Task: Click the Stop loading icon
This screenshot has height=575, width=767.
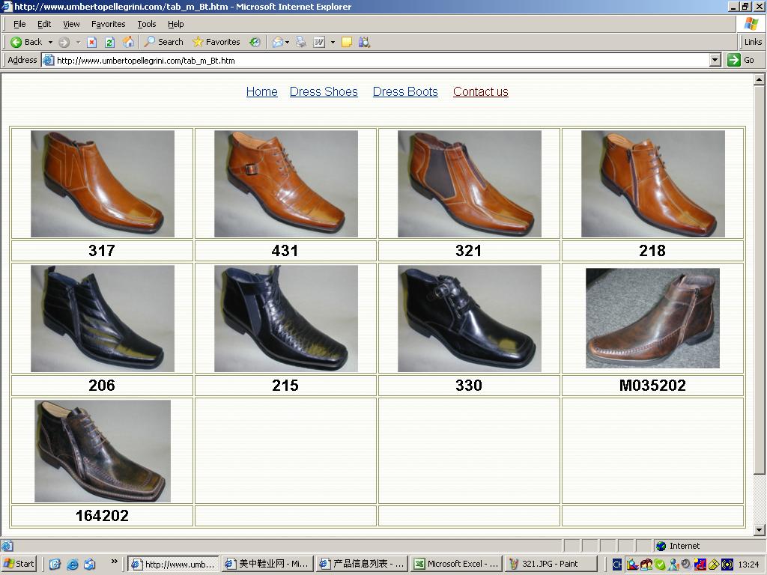Action: point(91,42)
